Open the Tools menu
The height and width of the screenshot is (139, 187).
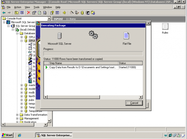tap(36, 7)
